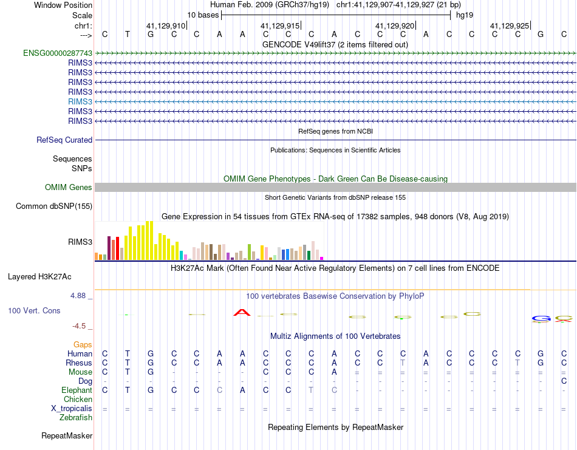
Task: Click the green ENSG00000287743 arrow track
Action: click(x=335, y=53)
